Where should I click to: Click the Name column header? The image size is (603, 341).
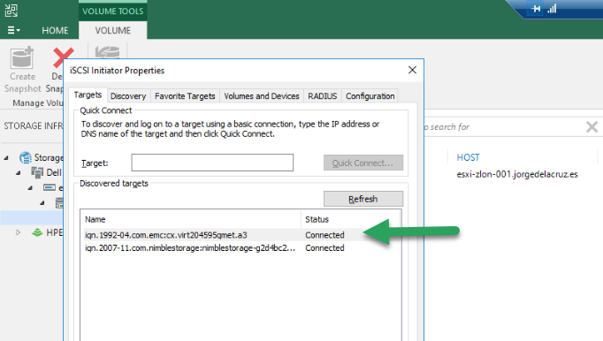coord(191,219)
